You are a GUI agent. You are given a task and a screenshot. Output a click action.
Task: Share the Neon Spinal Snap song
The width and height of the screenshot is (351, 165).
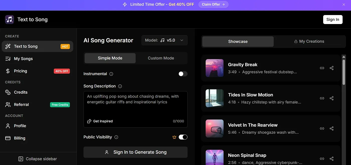point(331,159)
